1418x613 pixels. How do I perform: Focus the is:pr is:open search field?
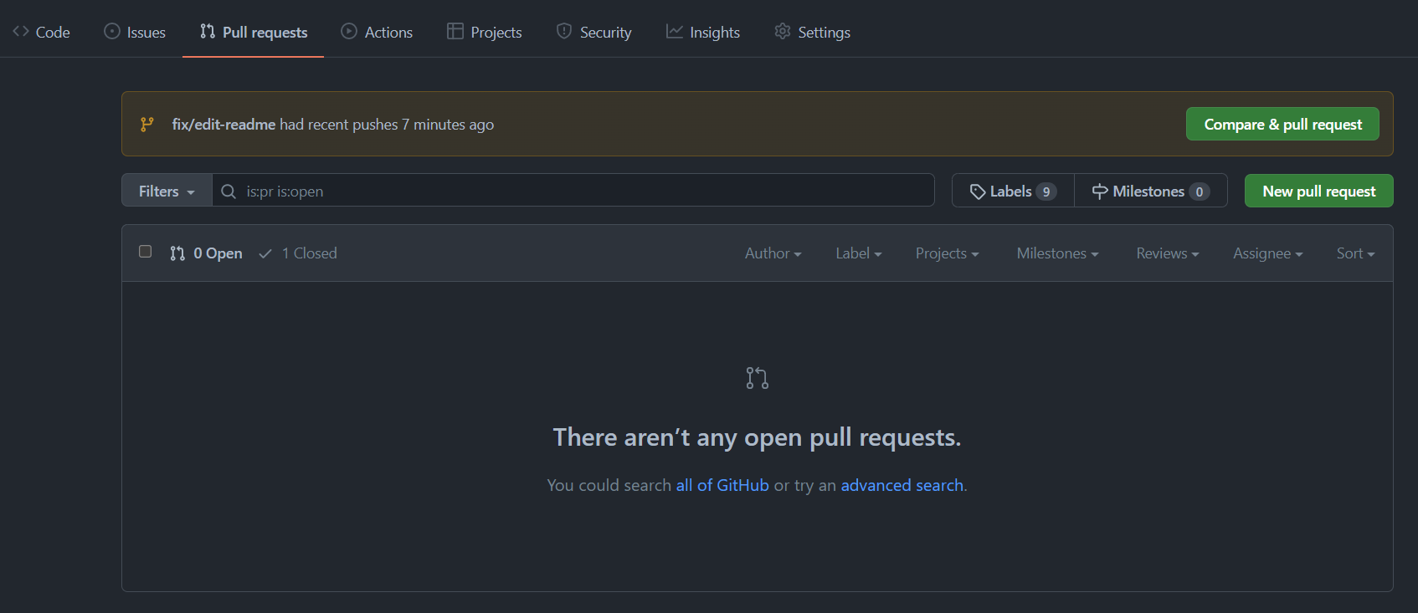[x=573, y=191]
